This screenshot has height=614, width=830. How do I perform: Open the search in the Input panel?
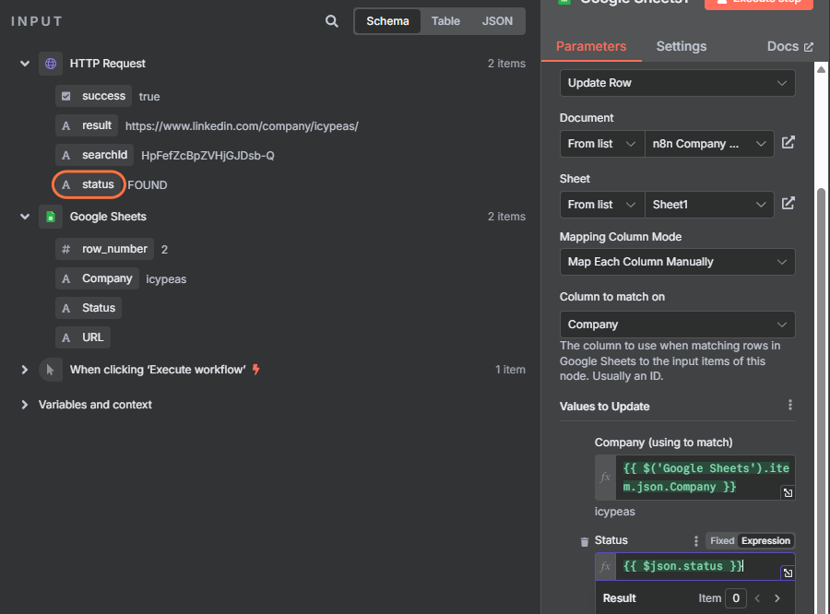pos(331,21)
